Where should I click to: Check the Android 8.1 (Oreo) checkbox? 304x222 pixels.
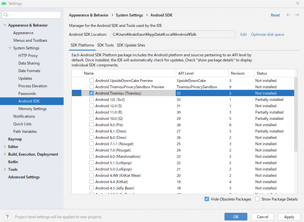92,131
